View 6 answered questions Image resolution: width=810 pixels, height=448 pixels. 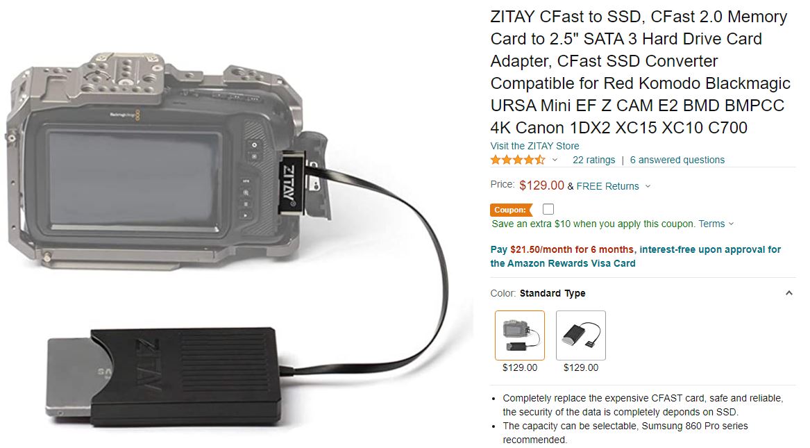coord(677,160)
